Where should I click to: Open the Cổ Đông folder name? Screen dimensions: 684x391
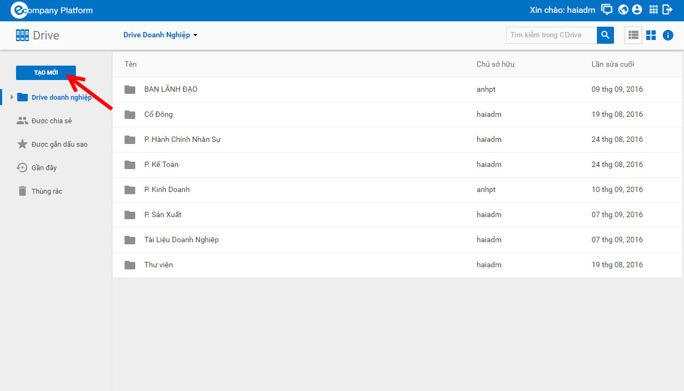(x=159, y=114)
